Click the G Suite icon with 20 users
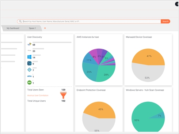Image resolution: width=179 pixels, height=134 pixels. (29, 51)
